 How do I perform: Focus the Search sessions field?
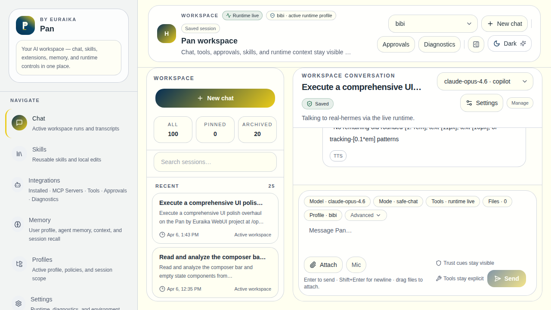pyautogui.click(x=215, y=162)
